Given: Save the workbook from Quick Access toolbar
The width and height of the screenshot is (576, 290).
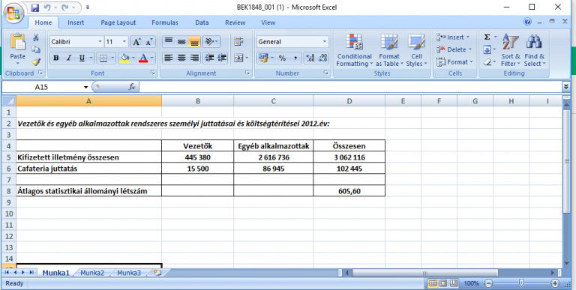Looking at the screenshot, I should point(35,7).
